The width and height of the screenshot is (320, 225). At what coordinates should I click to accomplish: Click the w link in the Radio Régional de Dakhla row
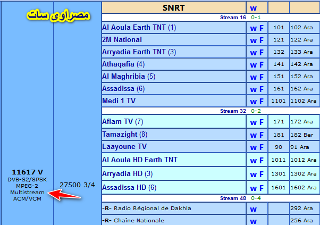pyautogui.click(x=253, y=209)
